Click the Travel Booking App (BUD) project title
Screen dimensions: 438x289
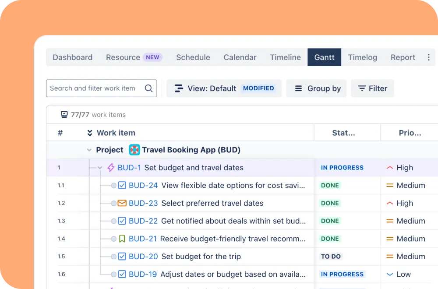point(191,150)
